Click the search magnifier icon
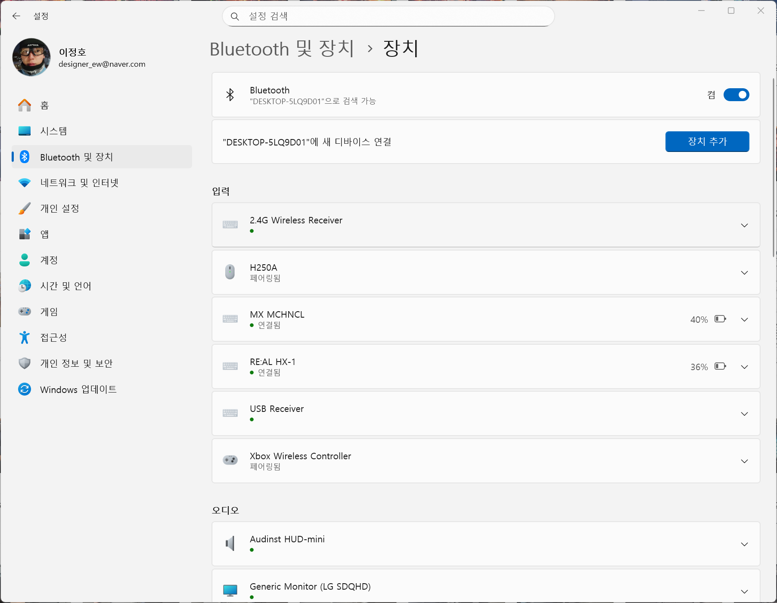Viewport: 777px width, 603px height. (235, 16)
